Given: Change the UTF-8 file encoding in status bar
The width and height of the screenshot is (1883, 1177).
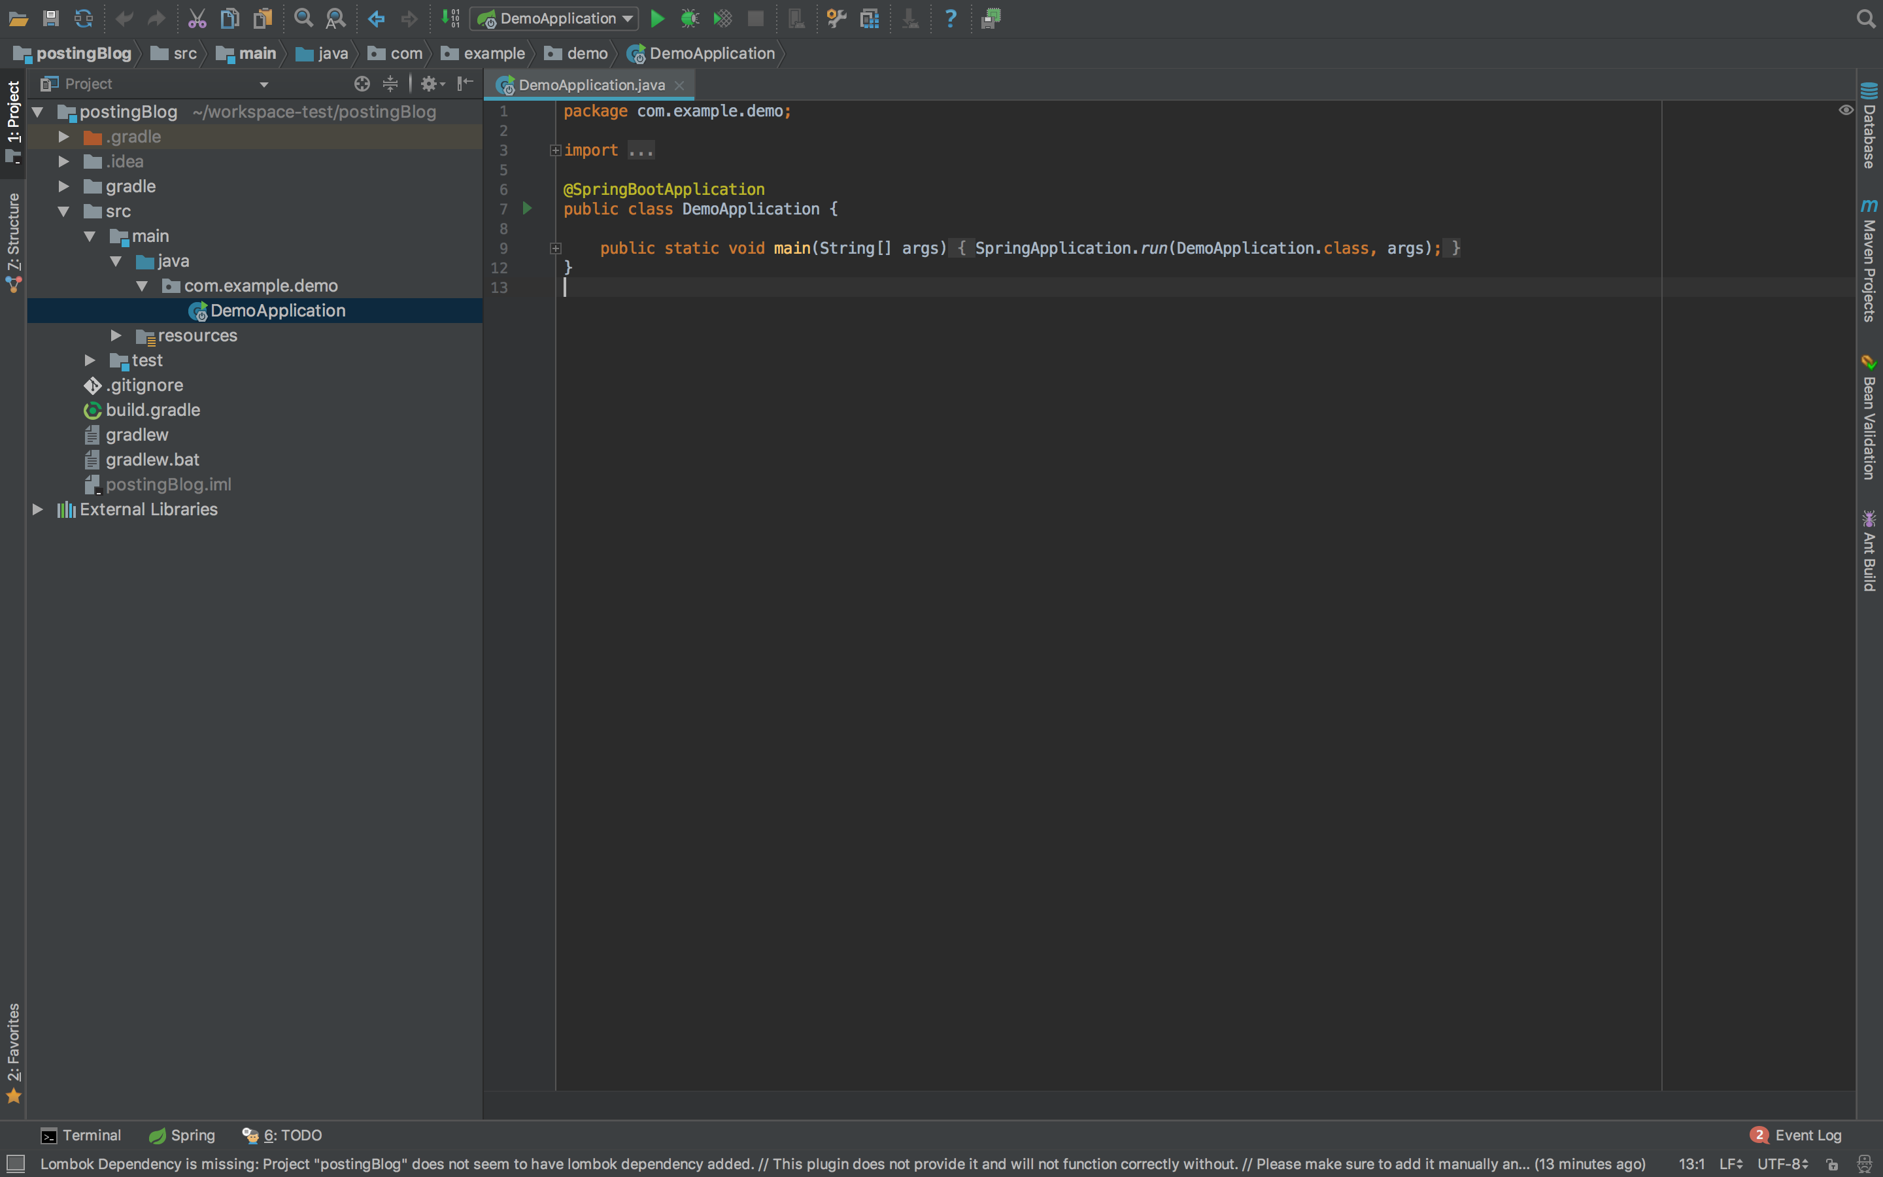Looking at the screenshot, I should tap(1782, 1164).
